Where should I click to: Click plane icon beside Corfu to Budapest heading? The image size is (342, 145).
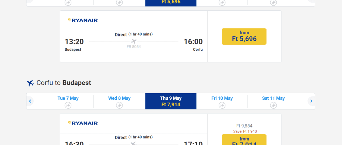pos(30,83)
